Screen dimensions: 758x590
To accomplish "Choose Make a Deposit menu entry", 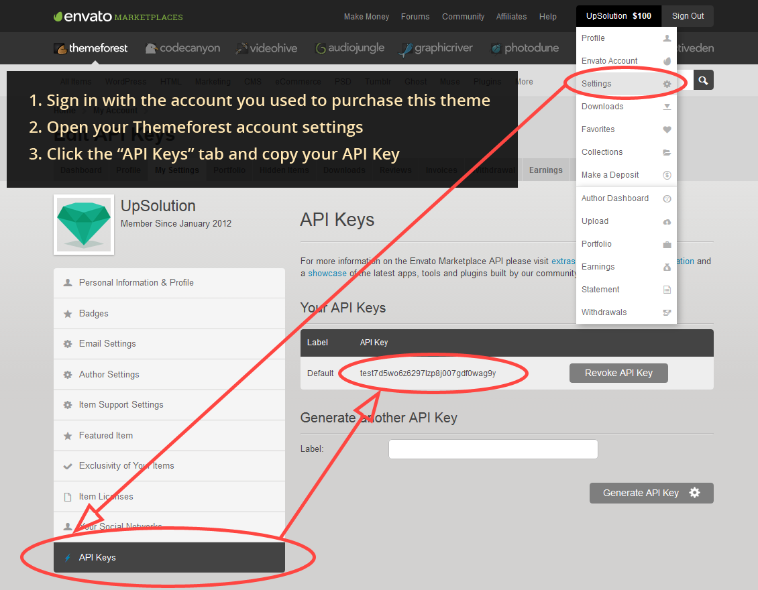I will coord(626,175).
